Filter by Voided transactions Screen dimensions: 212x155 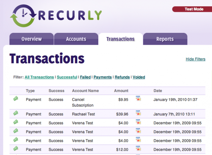(139, 77)
